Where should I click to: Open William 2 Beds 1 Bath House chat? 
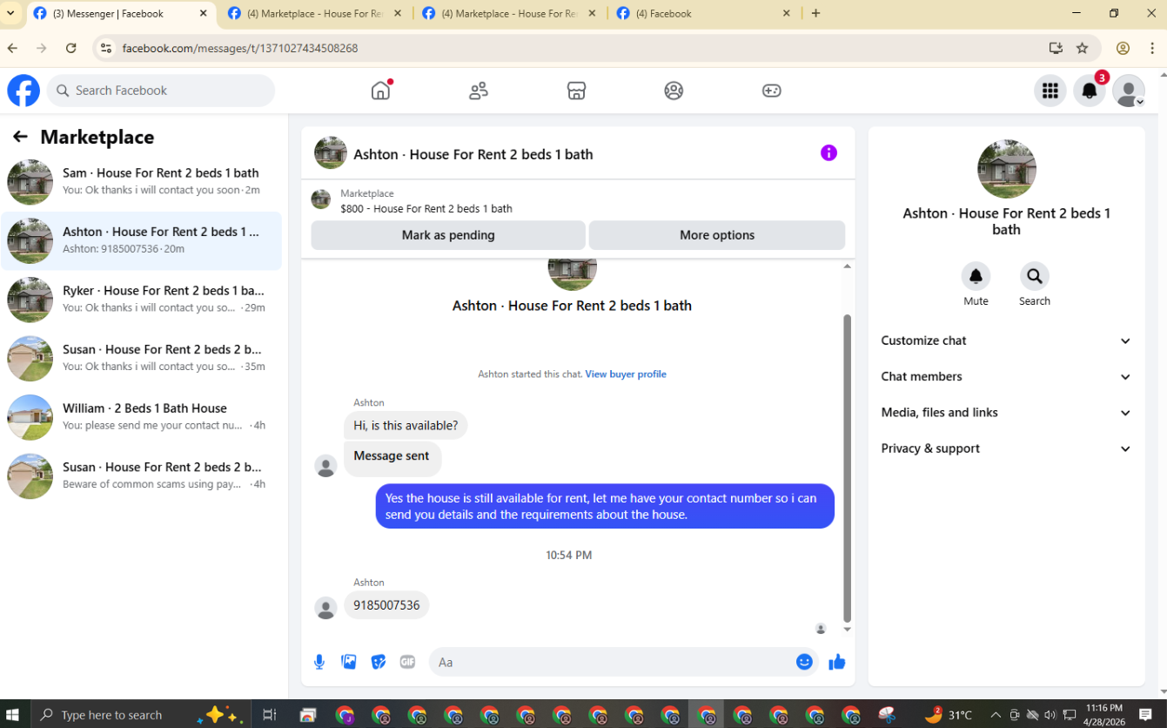142,417
